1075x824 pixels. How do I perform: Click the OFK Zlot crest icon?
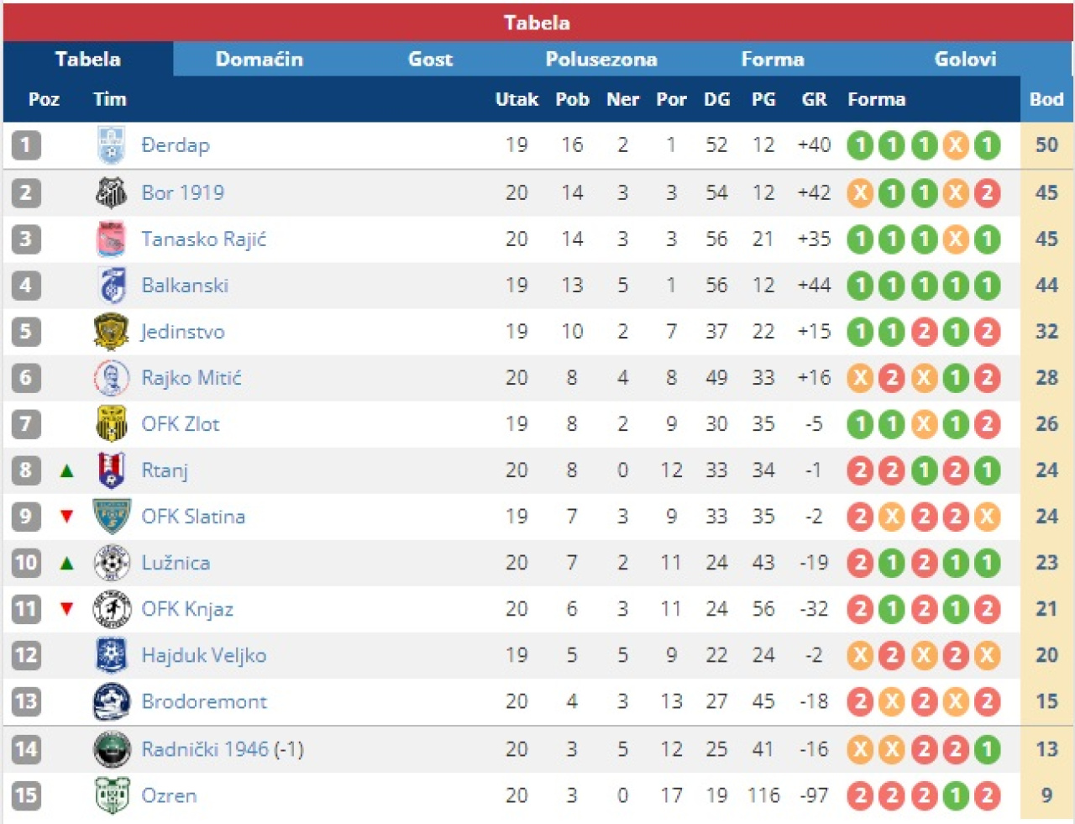tap(111, 424)
